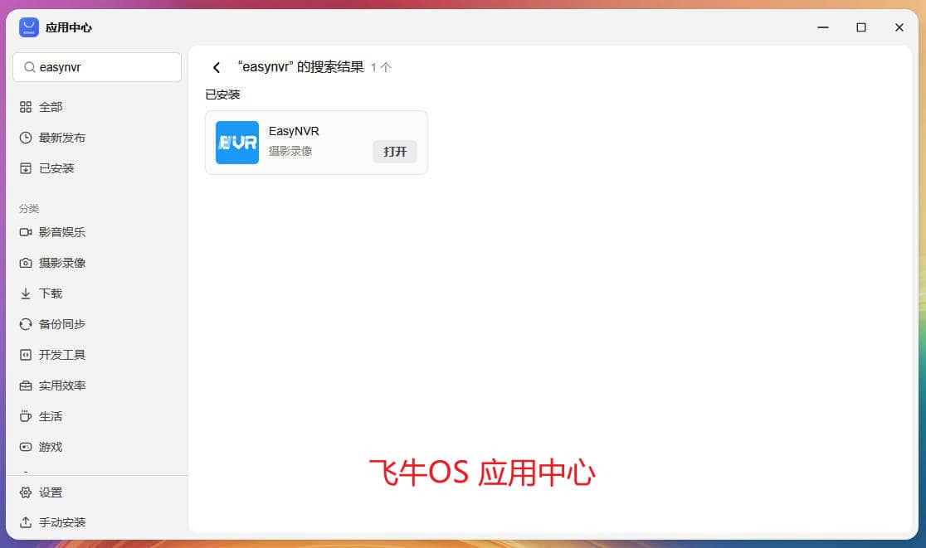Open the 最新发布 section
Image resolution: width=926 pixels, height=548 pixels.
click(x=62, y=138)
